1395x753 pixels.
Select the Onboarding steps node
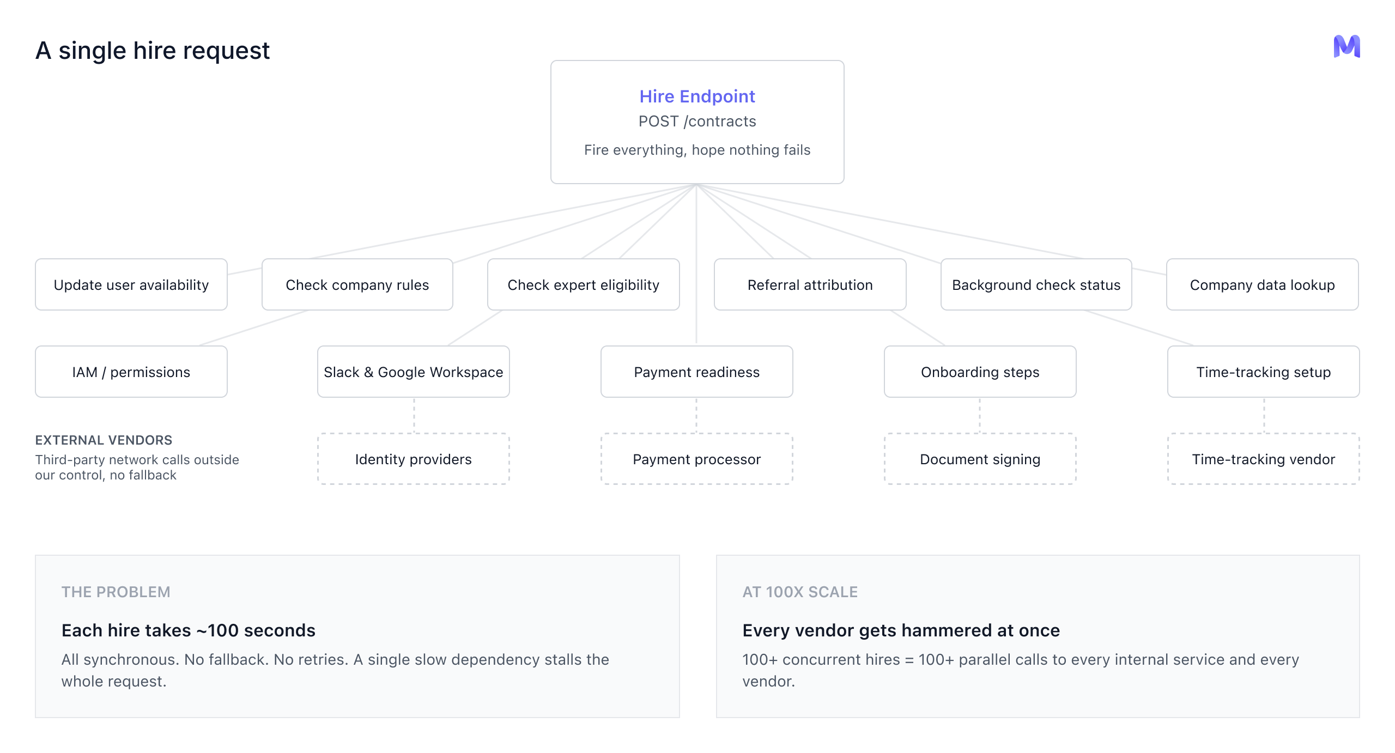[x=980, y=372]
